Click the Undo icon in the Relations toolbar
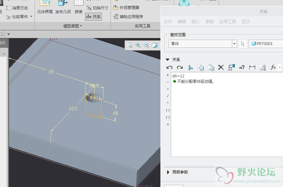 click(169, 67)
